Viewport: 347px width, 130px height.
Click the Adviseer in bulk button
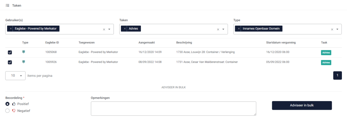pyautogui.click(x=302, y=105)
